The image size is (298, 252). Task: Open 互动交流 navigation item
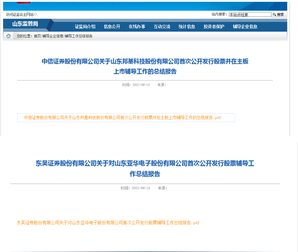coord(162,27)
